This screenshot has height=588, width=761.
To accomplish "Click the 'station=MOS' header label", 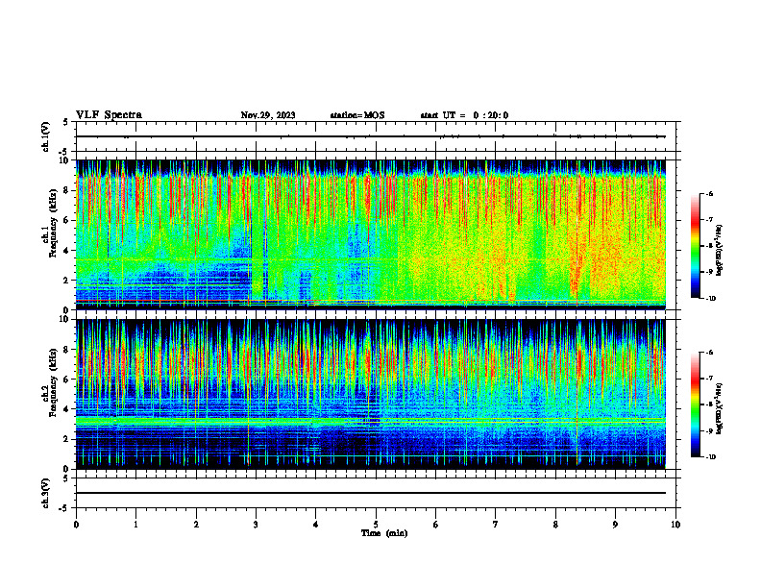I will point(357,115).
